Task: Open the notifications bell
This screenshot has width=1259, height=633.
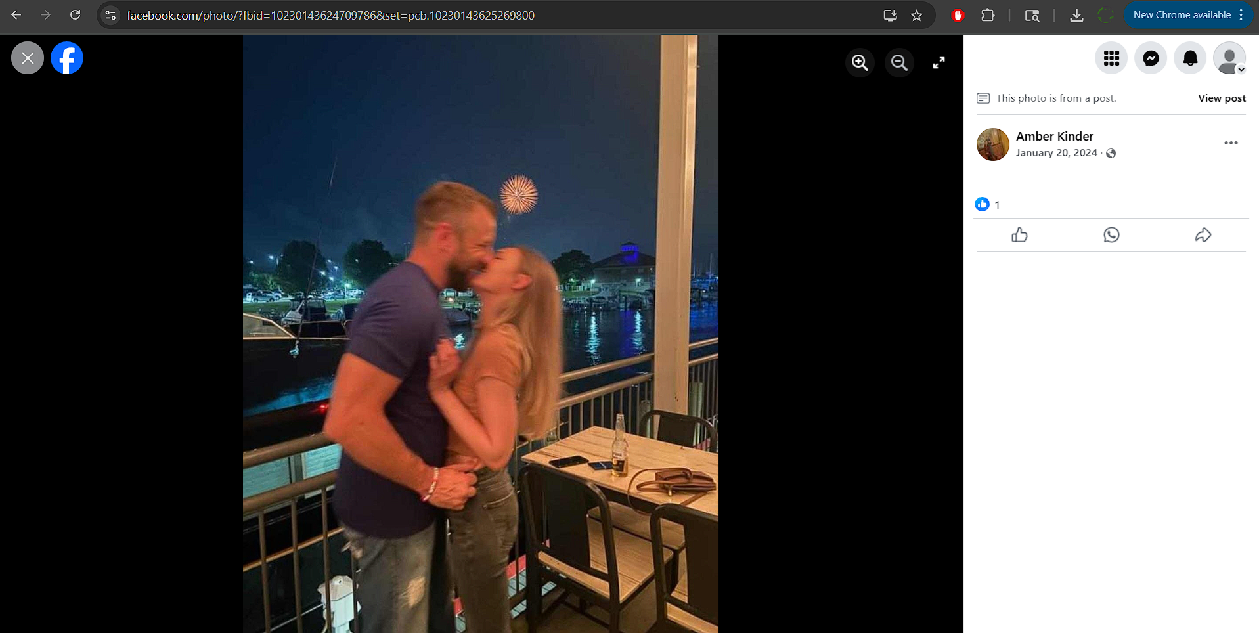Action: [1190, 58]
